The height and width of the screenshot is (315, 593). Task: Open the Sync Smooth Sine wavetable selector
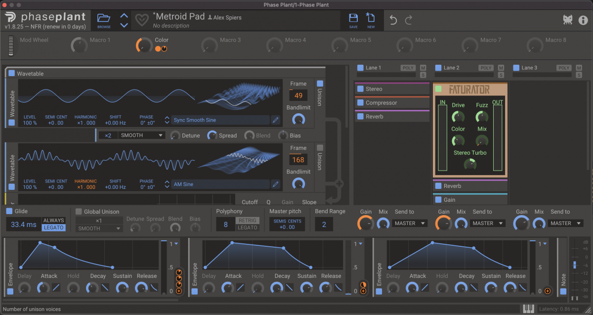pos(220,120)
